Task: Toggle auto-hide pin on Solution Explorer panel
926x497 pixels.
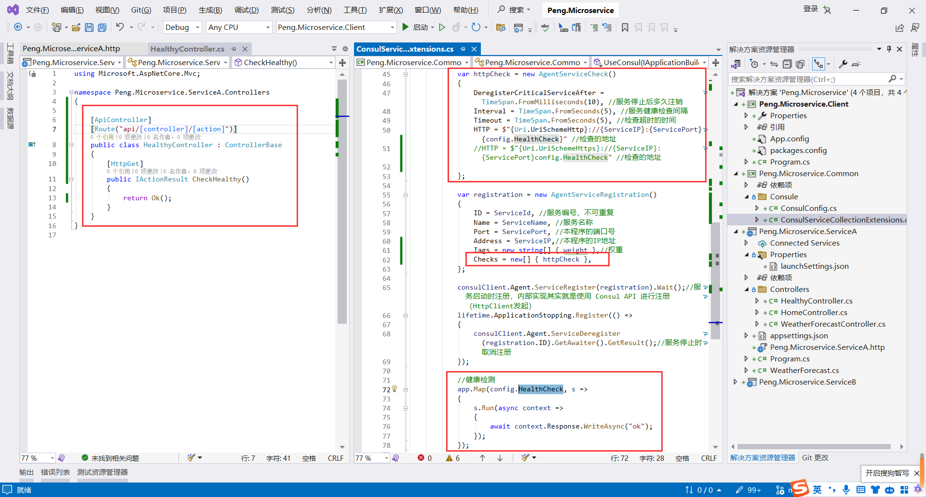Action: click(x=889, y=49)
